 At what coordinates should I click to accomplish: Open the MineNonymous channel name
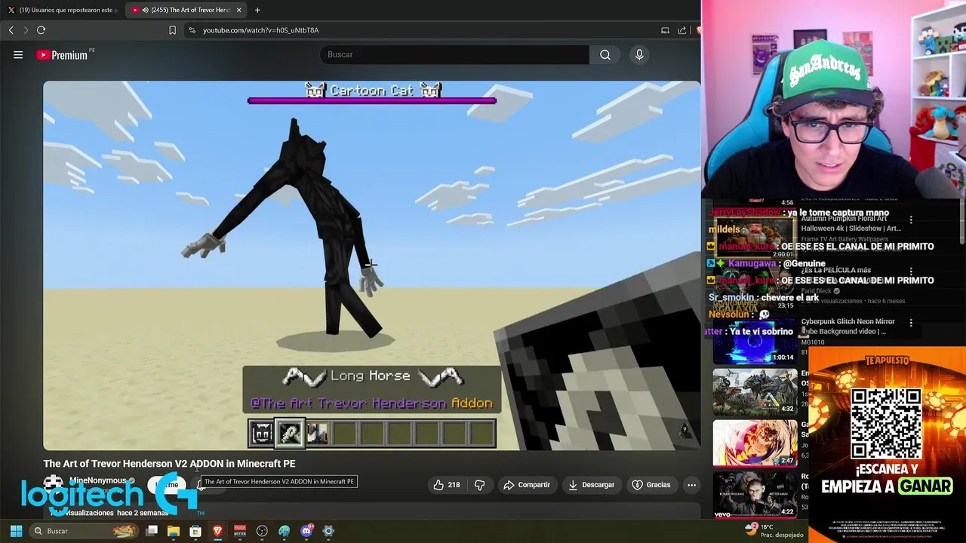coord(97,480)
